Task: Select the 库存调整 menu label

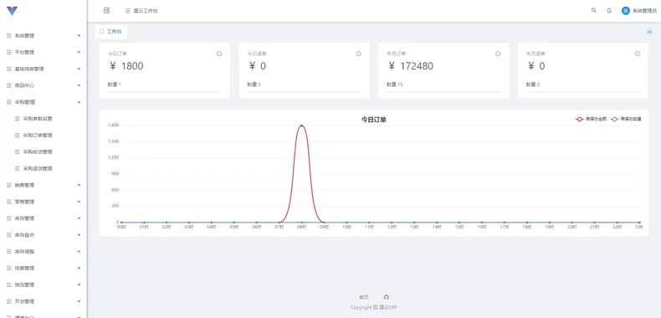Action: (24, 252)
